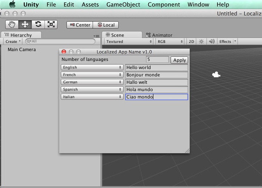Open the English language dropdown

92,67
